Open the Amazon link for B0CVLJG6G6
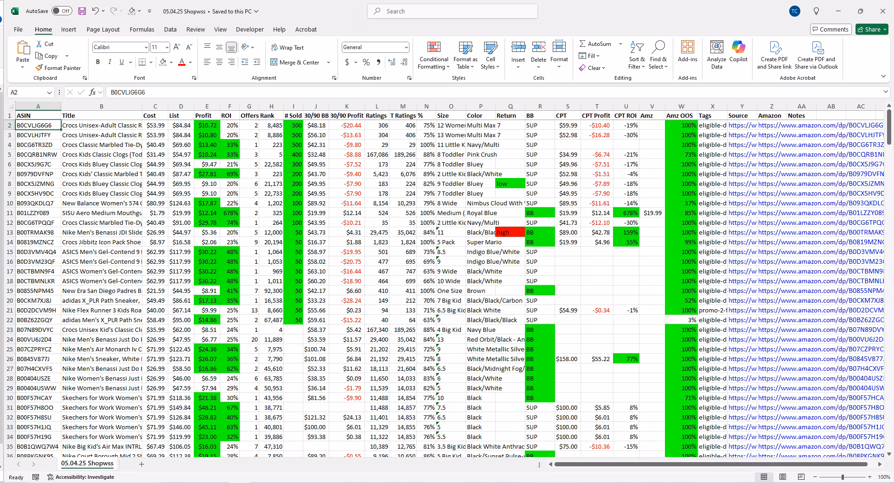Screen dimensions: 894x483 pyautogui.click(x=821, y=125)
